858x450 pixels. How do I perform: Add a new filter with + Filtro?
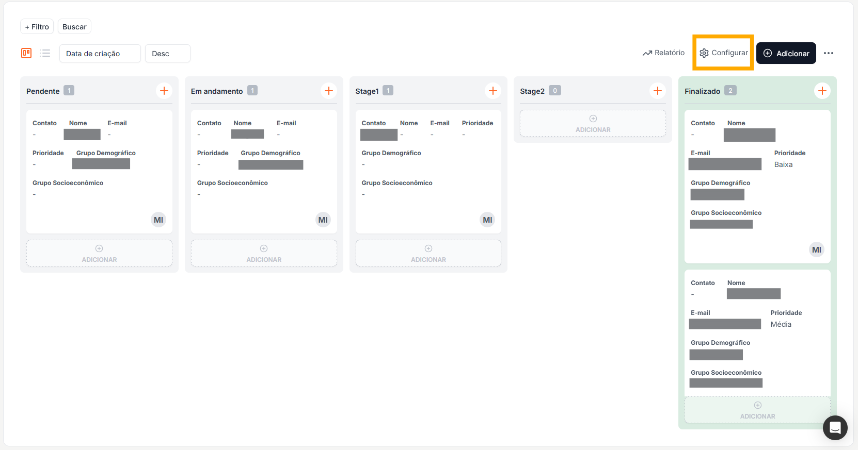coord(37,27)
